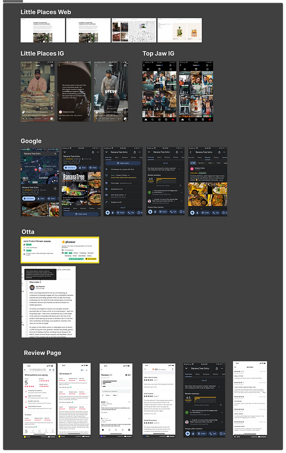Tap home icon in first Top Jaw IG screenshot
Viewport: 286px width, 453px height.
point(146,119)
